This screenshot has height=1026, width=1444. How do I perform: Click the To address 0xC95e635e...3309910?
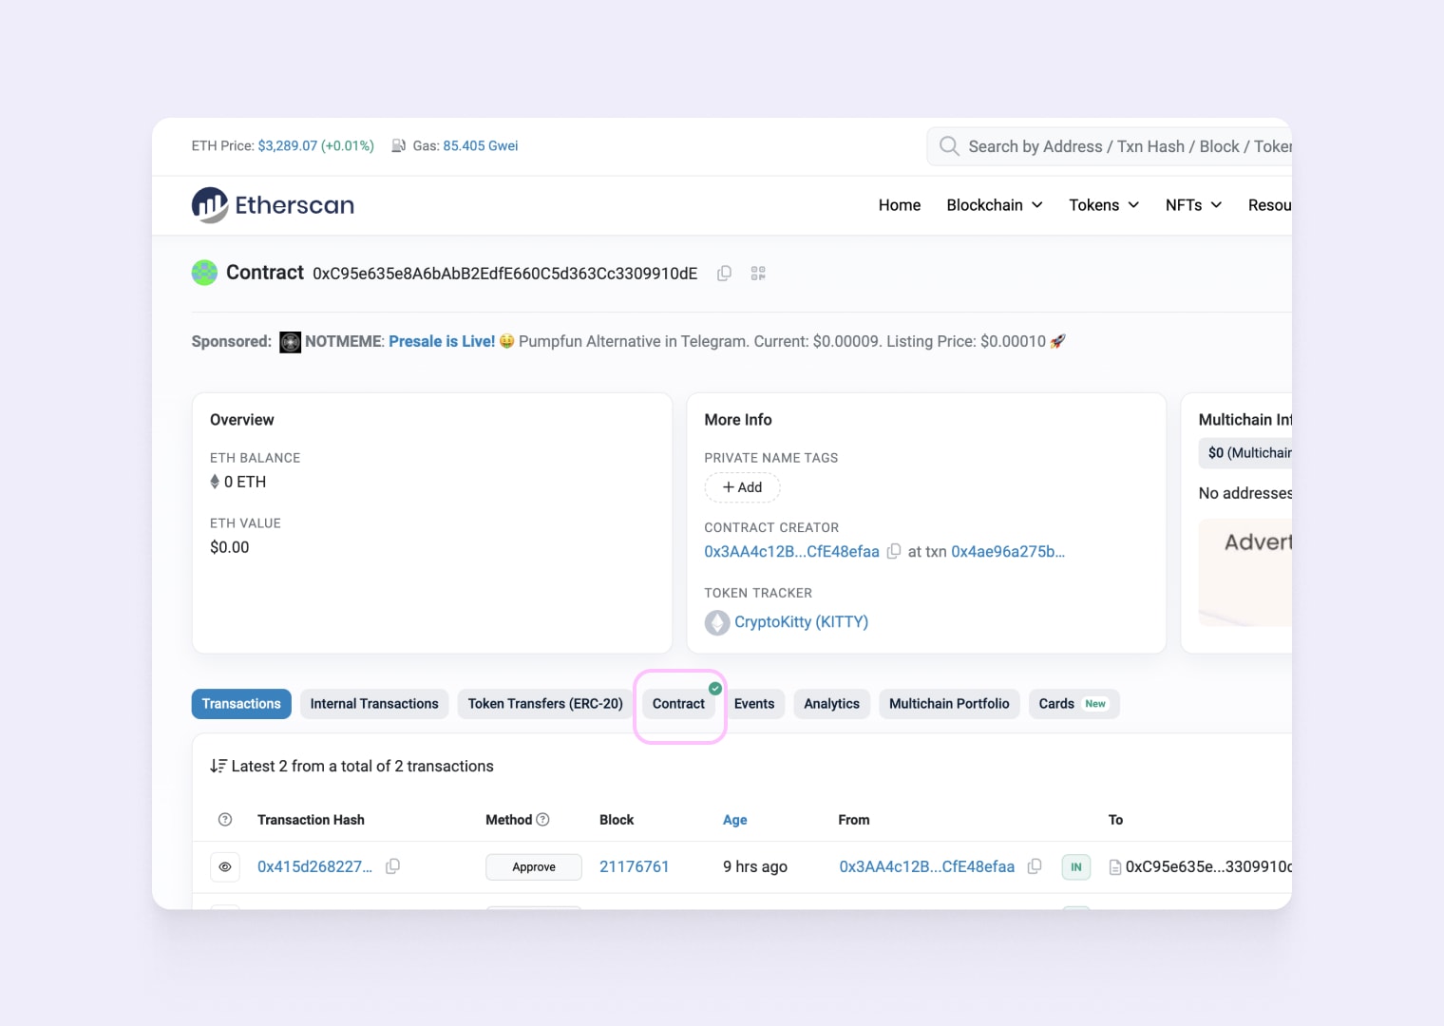tap(1208, 866)
